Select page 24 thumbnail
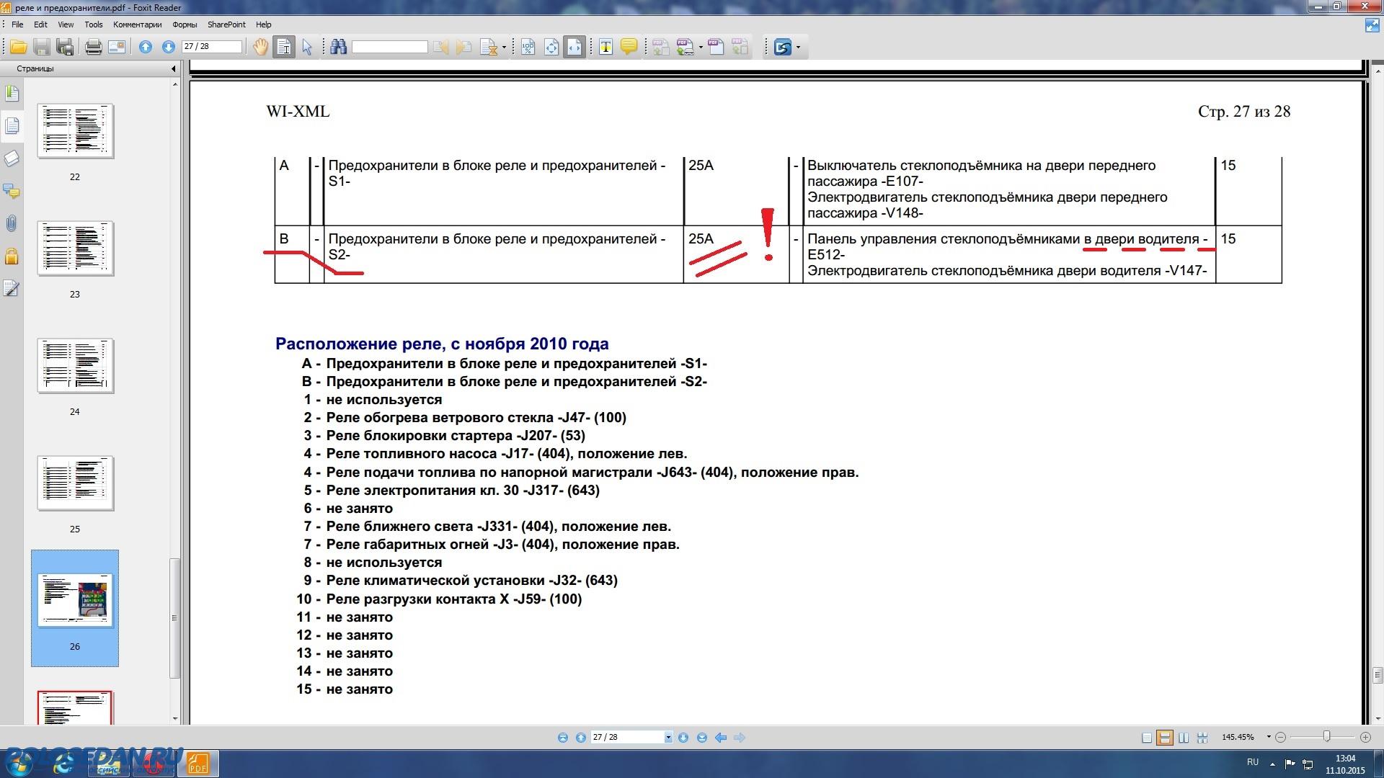The width and height of the screenshot is (1384, 778). click(75, 366)
